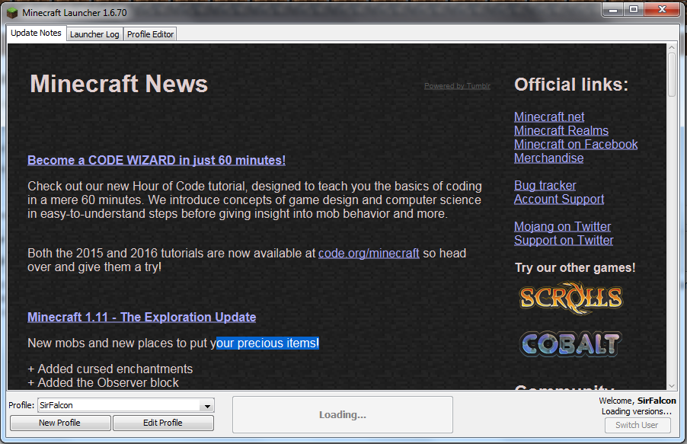Click the news scrollbar up arrow
Image resolution: width=687 pixels, height=444 pixels.
pyautogui.click(x=672, y=47)
